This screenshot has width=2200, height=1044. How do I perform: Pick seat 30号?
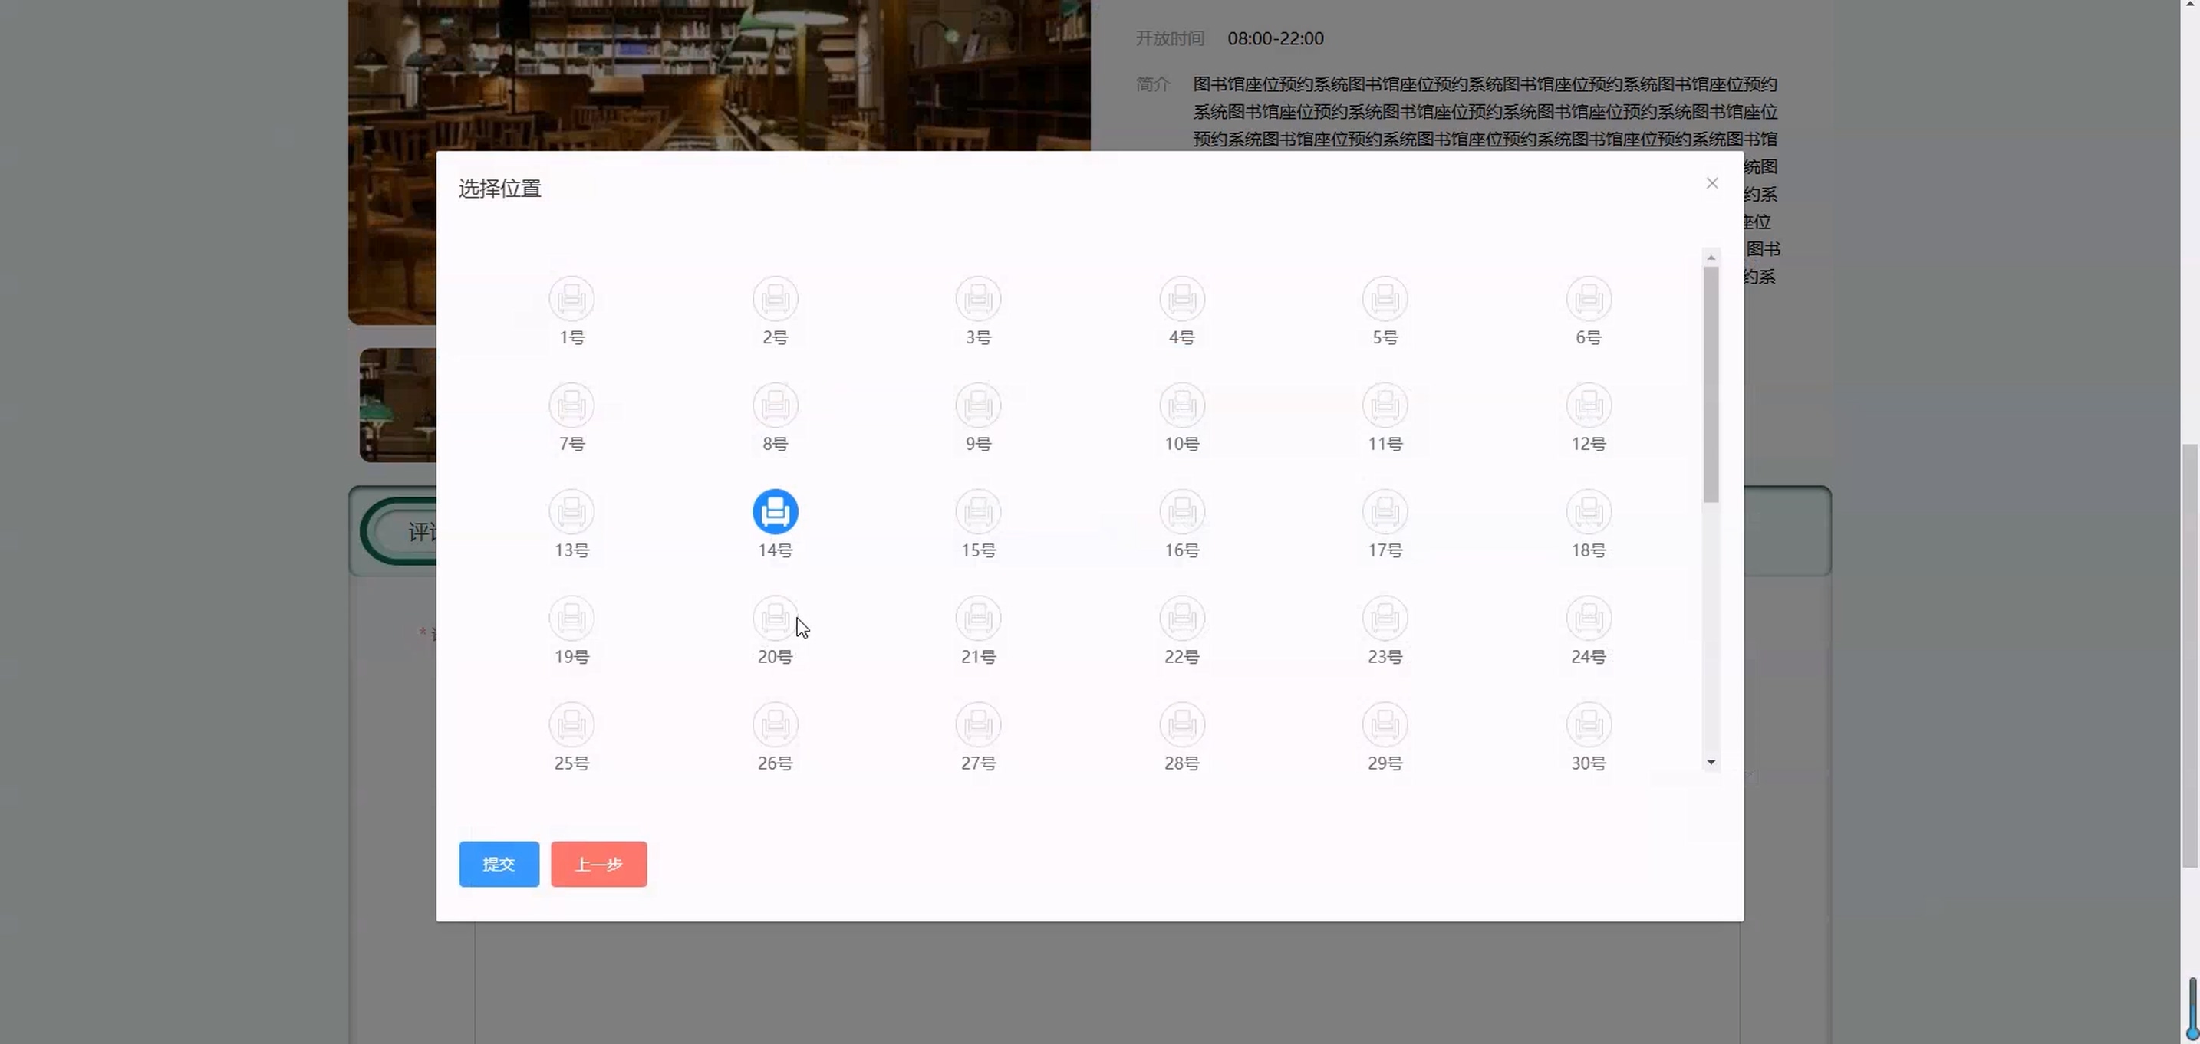coord(1588,724)
